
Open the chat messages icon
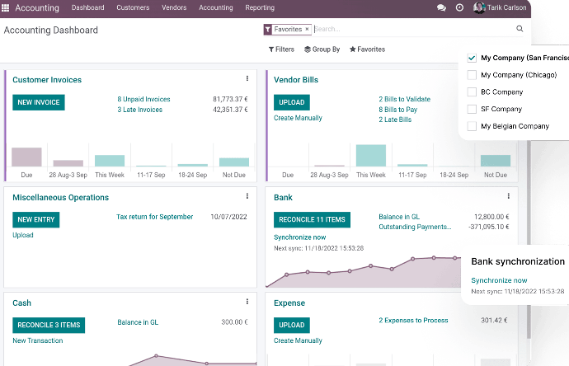(x=441, y=7)
